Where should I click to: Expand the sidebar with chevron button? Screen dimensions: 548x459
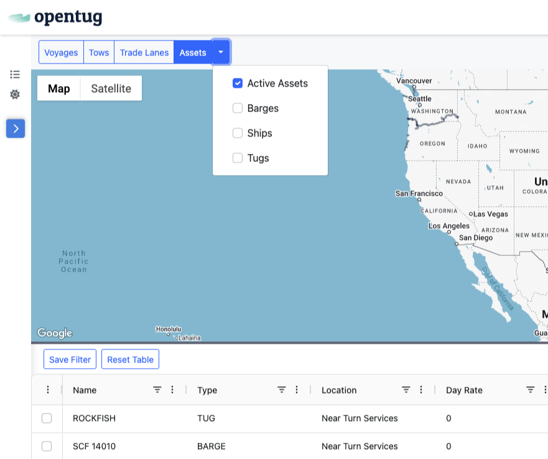tap(16, 128)
